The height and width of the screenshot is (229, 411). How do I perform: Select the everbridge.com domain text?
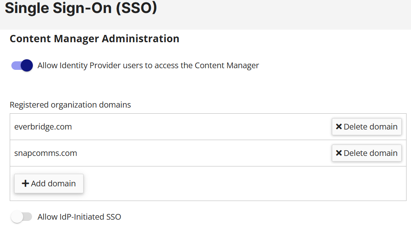pos(43,127)
